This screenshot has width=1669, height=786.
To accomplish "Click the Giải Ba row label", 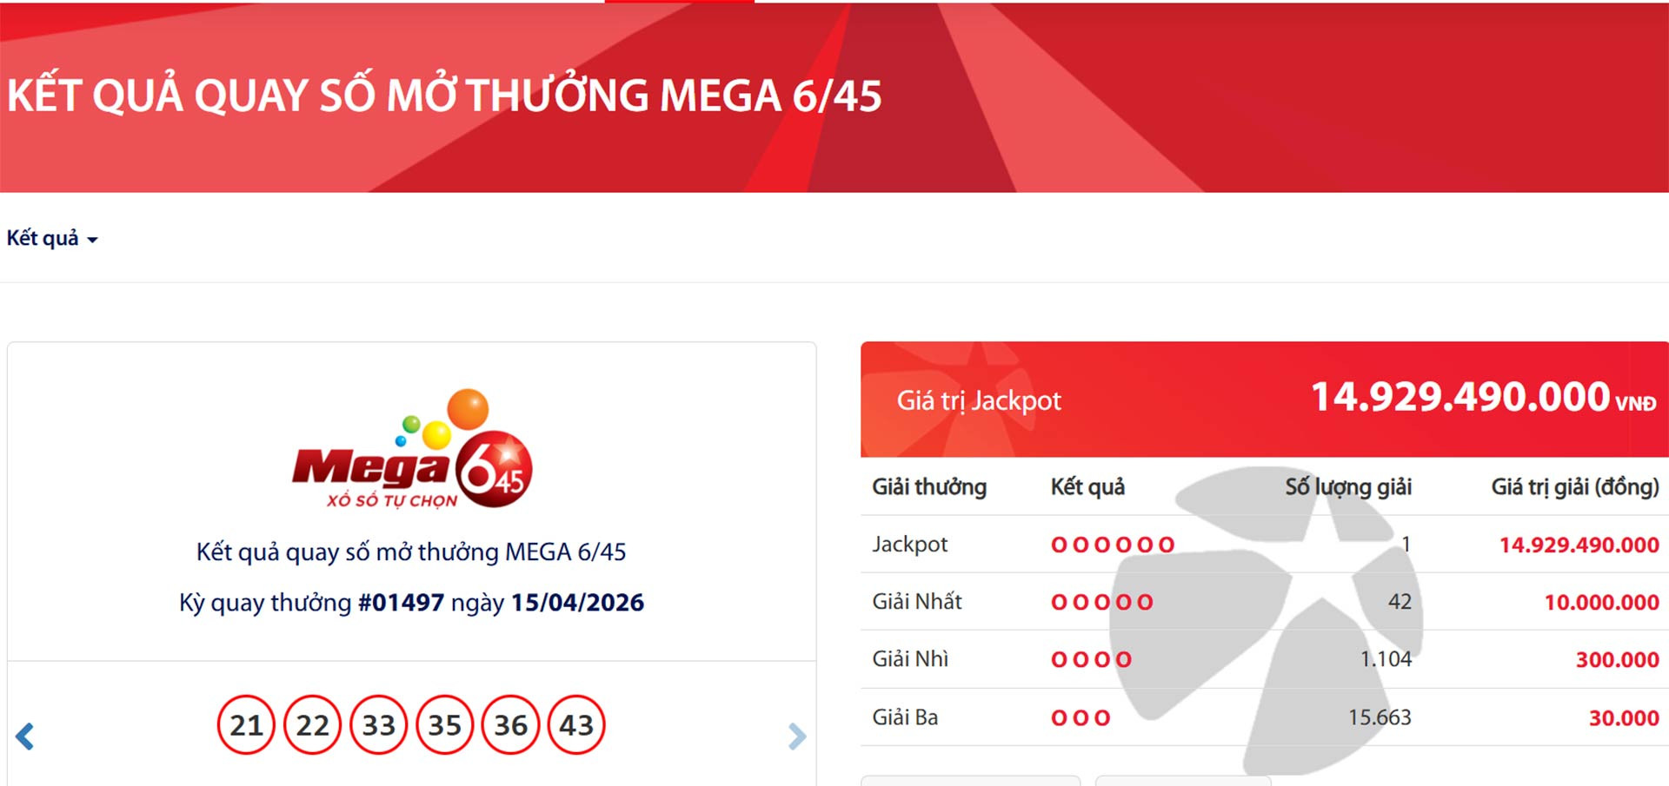I will pos(905,717).
